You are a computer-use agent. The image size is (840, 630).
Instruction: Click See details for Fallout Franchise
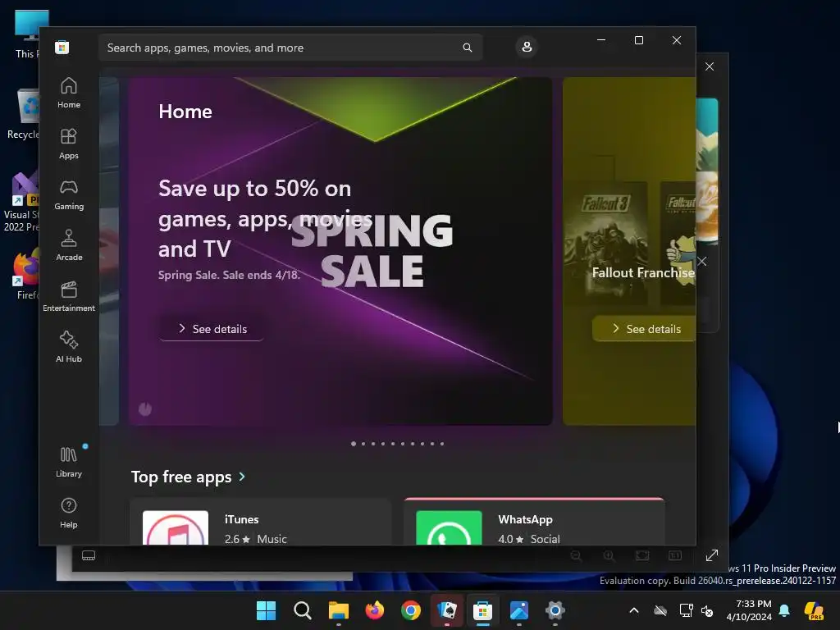[x=645, y=328]
